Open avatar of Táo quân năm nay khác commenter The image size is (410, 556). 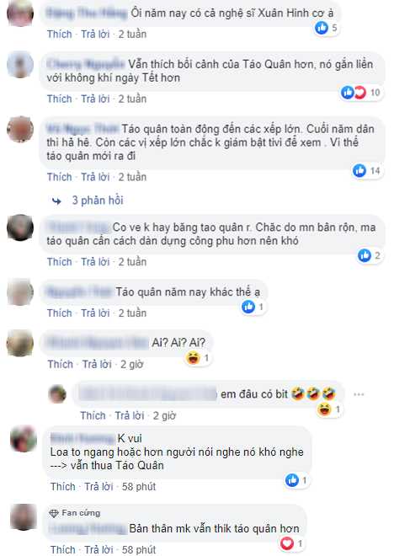20,292
